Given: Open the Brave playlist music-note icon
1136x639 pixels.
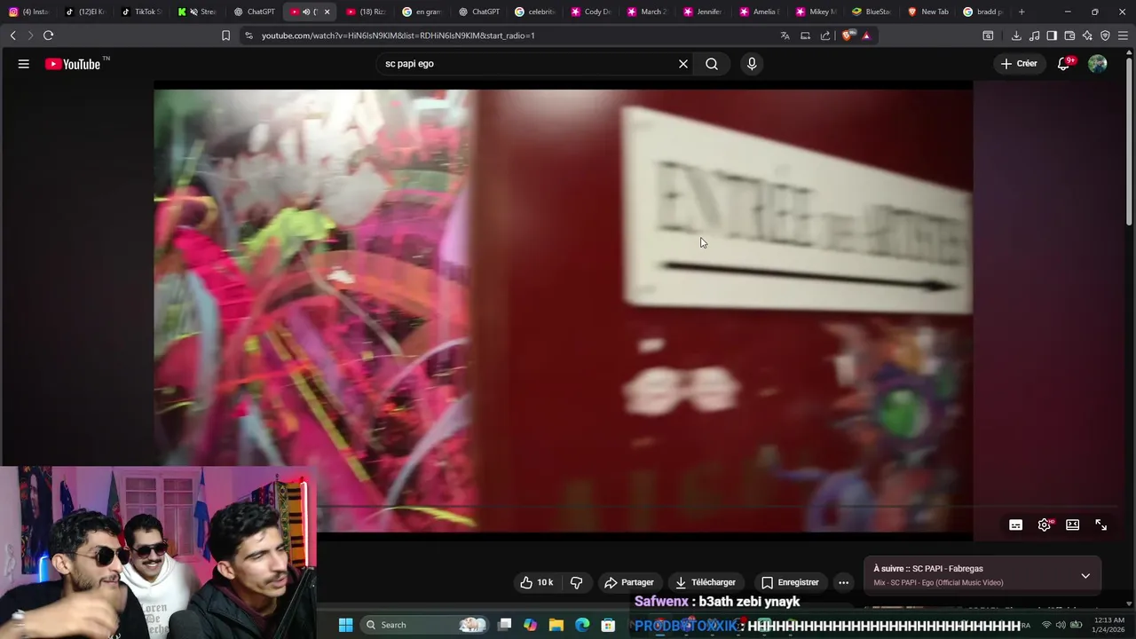Looking at the screenshot, I should [1034, 35].
